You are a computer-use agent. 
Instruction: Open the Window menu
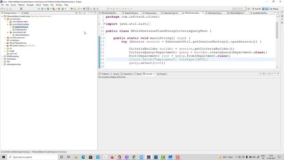59,5
